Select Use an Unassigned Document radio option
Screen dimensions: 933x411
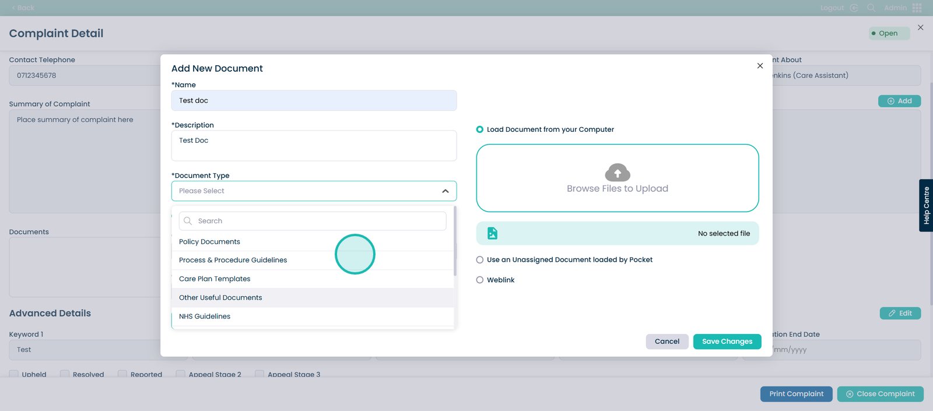coord(480,260)
